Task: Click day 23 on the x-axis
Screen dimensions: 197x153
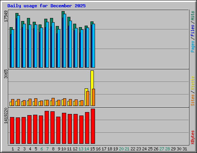Action: (139, 149)
